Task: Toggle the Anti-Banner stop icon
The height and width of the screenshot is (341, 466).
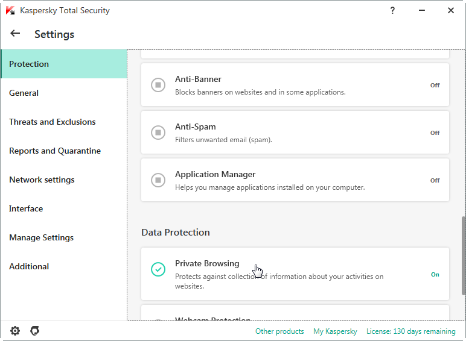Action: pyautogui.click(x=158, y=85)
